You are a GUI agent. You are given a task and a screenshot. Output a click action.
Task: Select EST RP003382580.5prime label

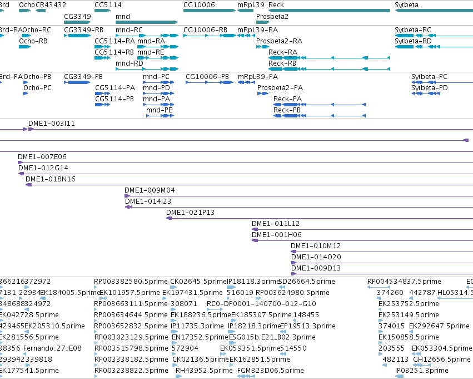click(131, 282)
